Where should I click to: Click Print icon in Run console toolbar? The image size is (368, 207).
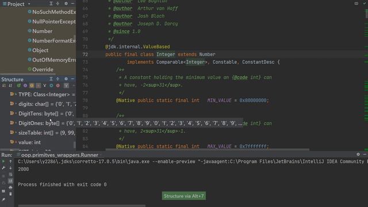(10, 187)
